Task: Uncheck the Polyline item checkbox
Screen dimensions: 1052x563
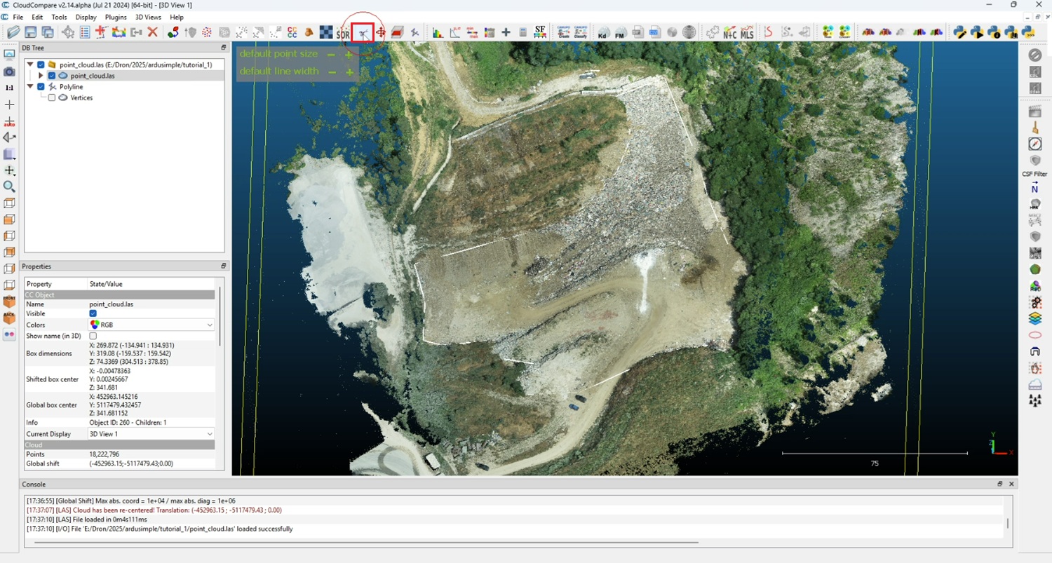Action: pos(41,87)
